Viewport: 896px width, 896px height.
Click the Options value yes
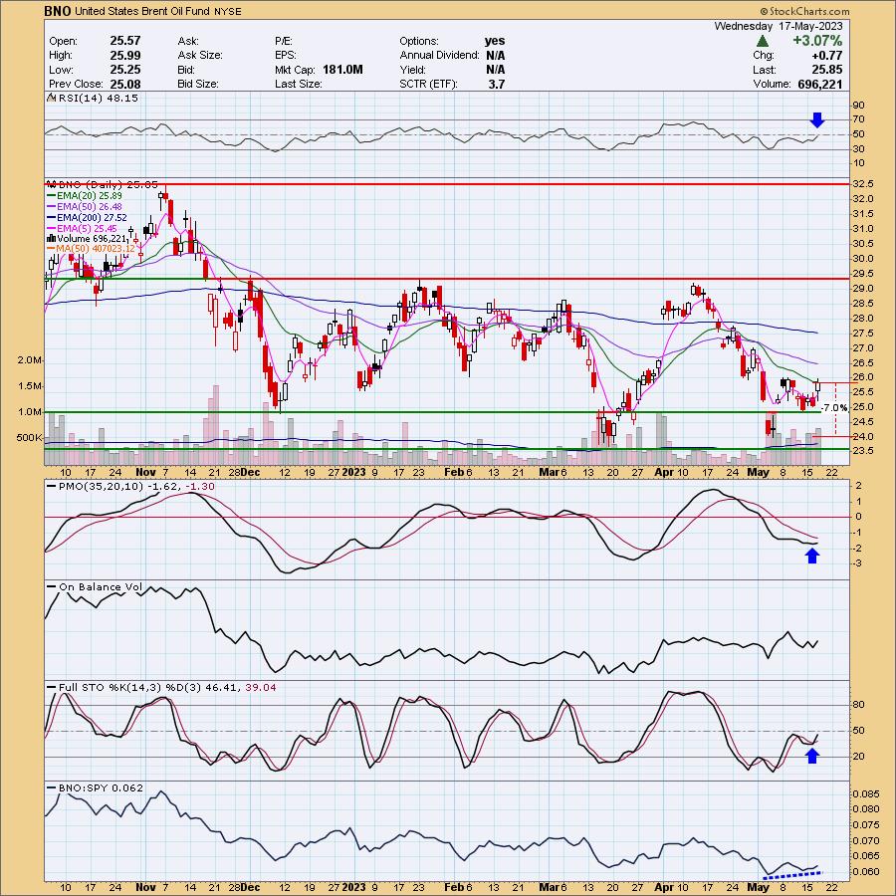click(495, 41)
